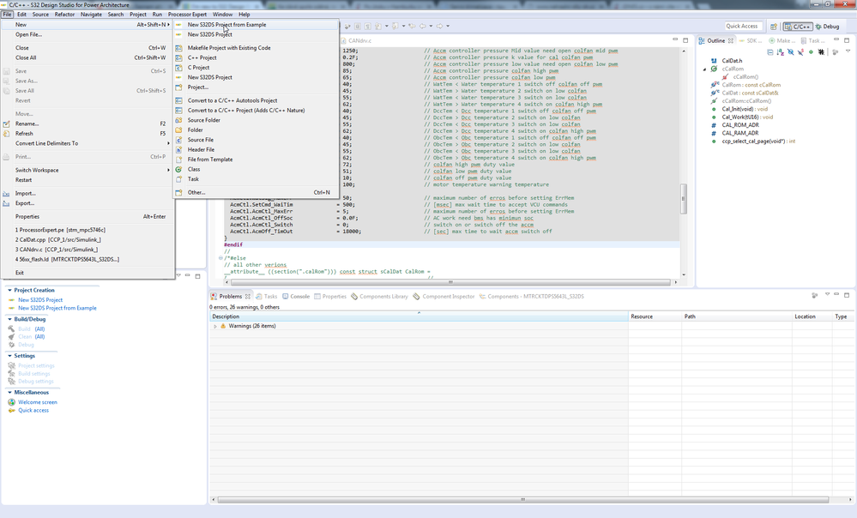Toggle the Hide Static Members filter in Outline
857x518 pixels.
tap(800, 52)
